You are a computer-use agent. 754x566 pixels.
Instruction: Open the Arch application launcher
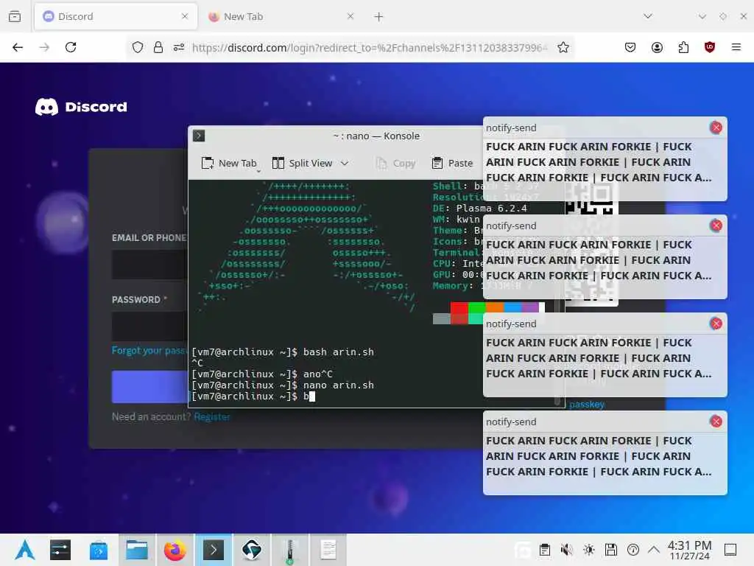click(x=25, y=550)
